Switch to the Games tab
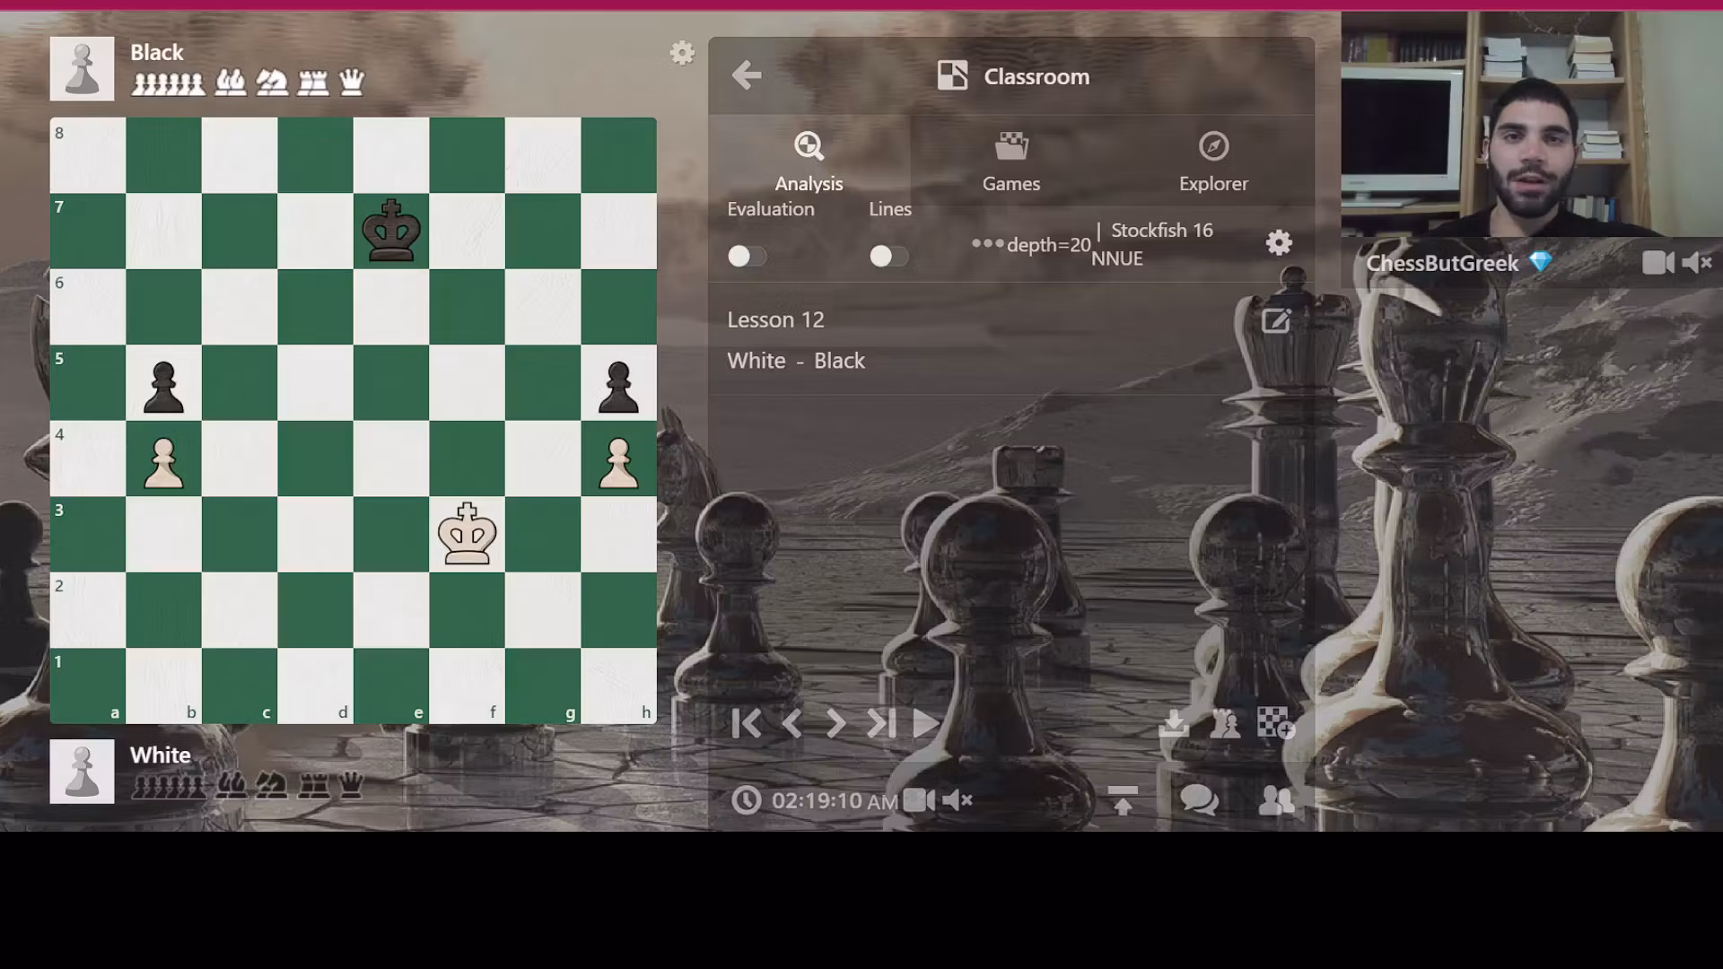The height and width of the screenshot is (969, 1723). click(x=1010, y=162)
